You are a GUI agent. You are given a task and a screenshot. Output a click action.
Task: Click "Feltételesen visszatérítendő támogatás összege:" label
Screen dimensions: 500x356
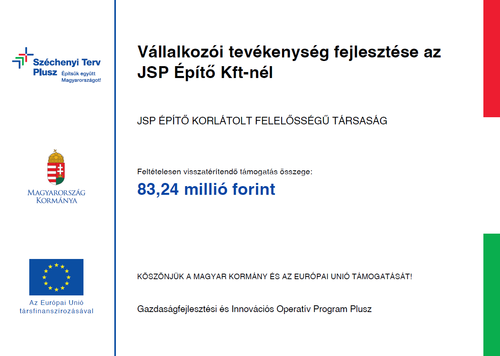point(225,172)
